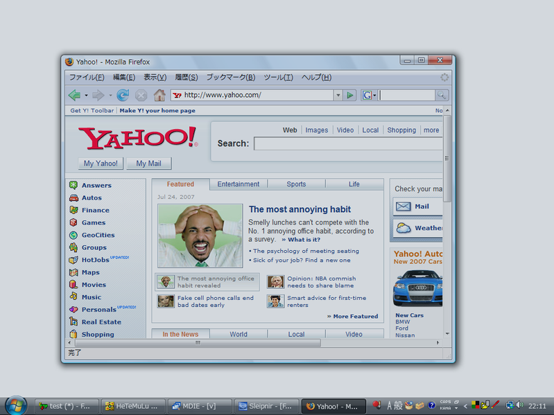The width and height of the screenshot is (554, 415).
Task: Switch to the Sports tab
Action: [x=297, y=184]
